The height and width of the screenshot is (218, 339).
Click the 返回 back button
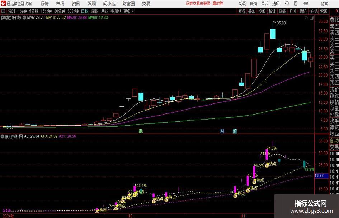point(324,11)
